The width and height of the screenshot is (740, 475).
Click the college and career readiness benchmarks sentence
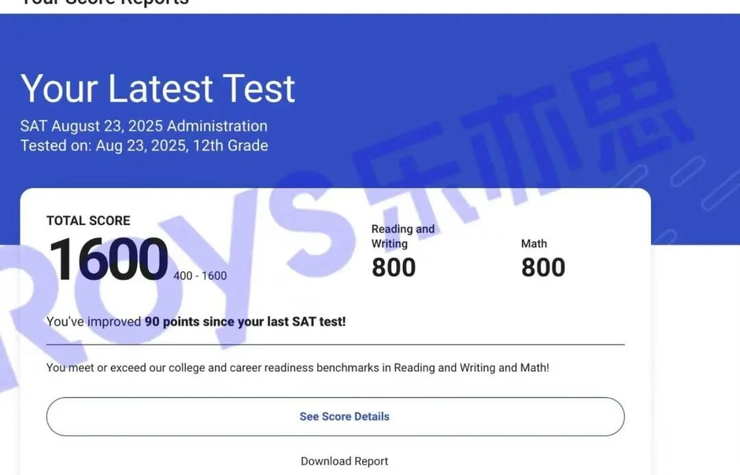[x=297, y=368]
